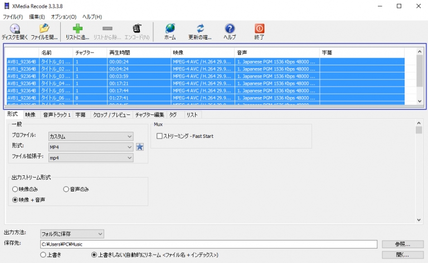The height and width of the screenshot is (263, 428).
Task: Open ホーム globe icon
Action: coord(170,28)
